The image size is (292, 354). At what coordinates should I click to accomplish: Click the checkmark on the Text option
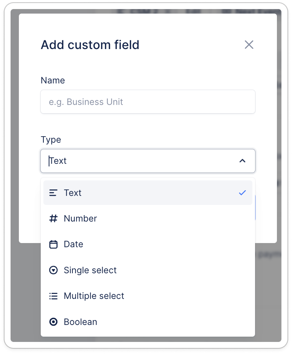(242, 193)
